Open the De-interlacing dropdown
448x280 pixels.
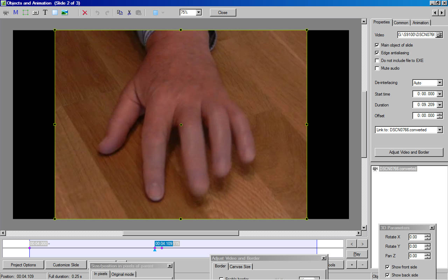440,83
